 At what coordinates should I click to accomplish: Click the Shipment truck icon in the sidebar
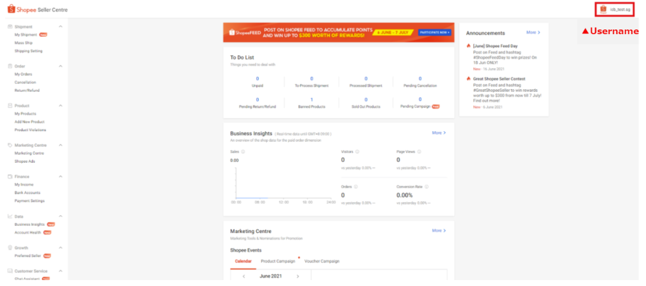tap(9, 26)
